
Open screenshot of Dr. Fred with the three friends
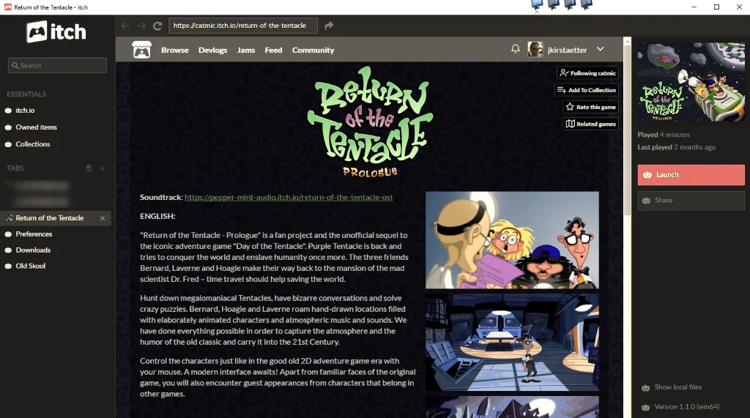[x=512, y=240]
